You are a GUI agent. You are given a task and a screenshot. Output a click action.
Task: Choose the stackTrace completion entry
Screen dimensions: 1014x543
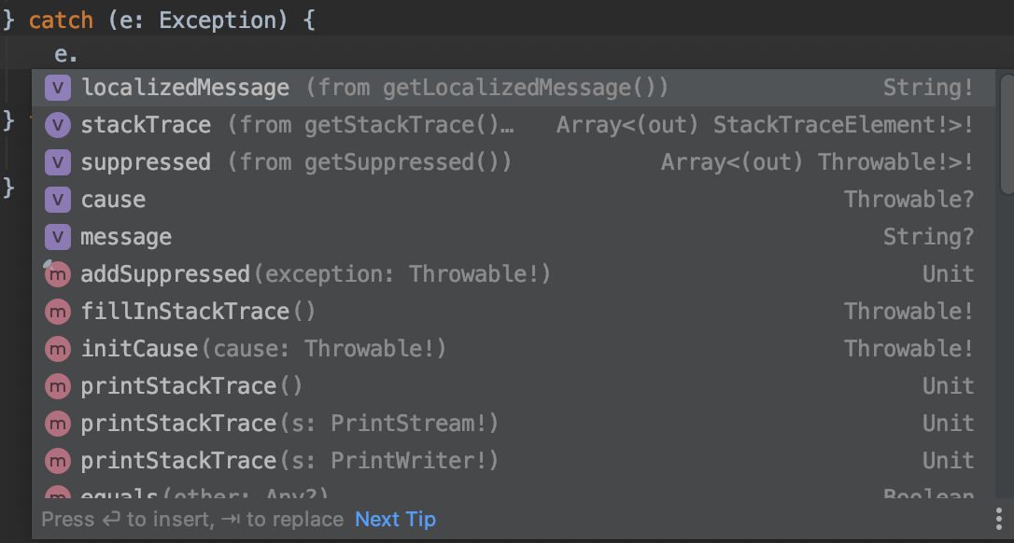514,125
